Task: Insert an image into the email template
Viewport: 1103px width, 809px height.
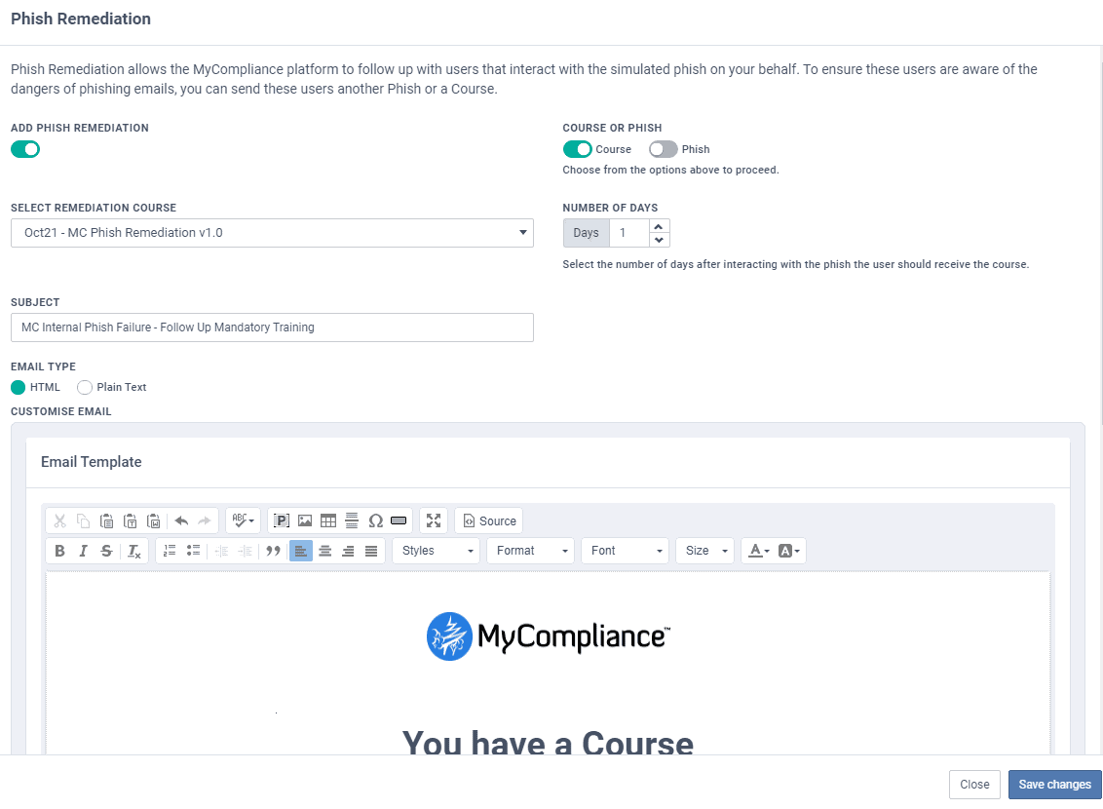Action: pos(305,520)
